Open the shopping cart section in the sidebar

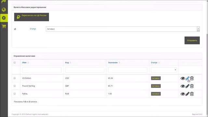[4, 26]
